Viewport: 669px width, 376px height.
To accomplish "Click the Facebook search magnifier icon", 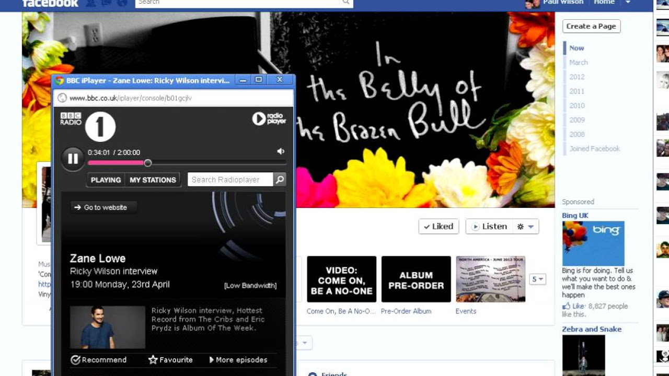I will point(346,3).
